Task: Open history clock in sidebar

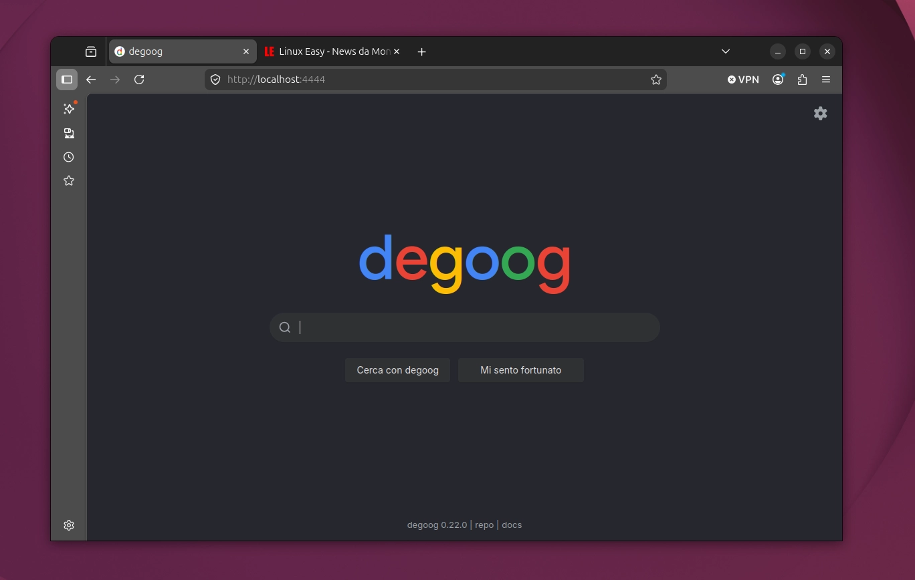Action: (x=69, y=157)
